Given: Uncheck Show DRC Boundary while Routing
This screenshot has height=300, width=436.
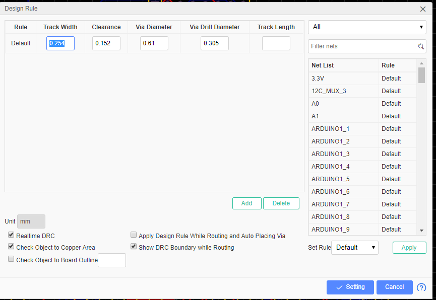Looking at the screenshot, I should pos(134,246).
